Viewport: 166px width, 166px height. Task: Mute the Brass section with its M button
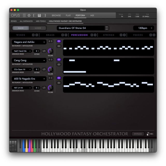63,35
